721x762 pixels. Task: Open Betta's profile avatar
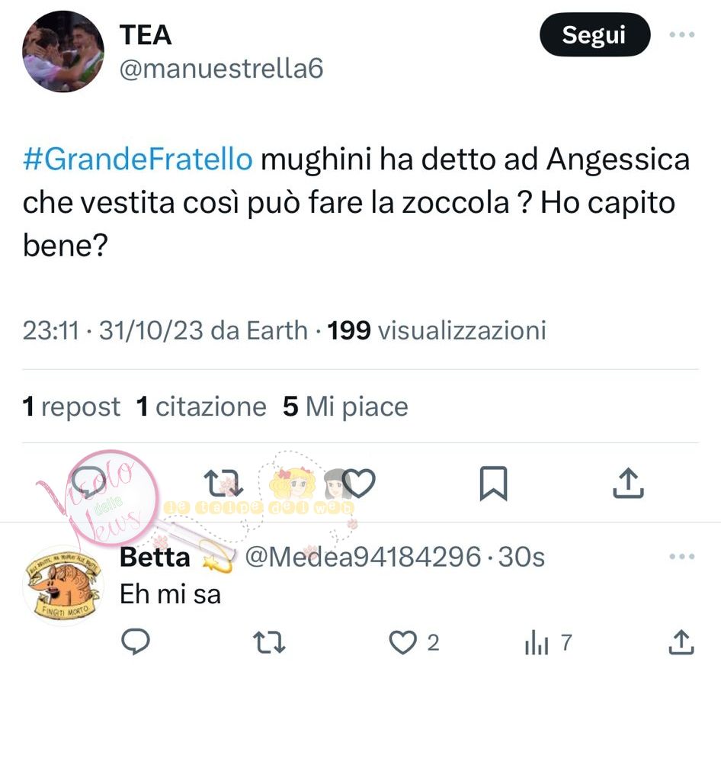63,585
